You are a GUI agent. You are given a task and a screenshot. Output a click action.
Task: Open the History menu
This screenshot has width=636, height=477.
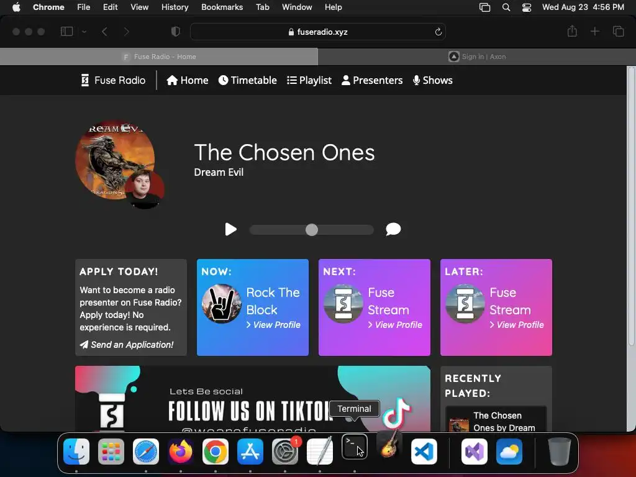click(175, 7)
